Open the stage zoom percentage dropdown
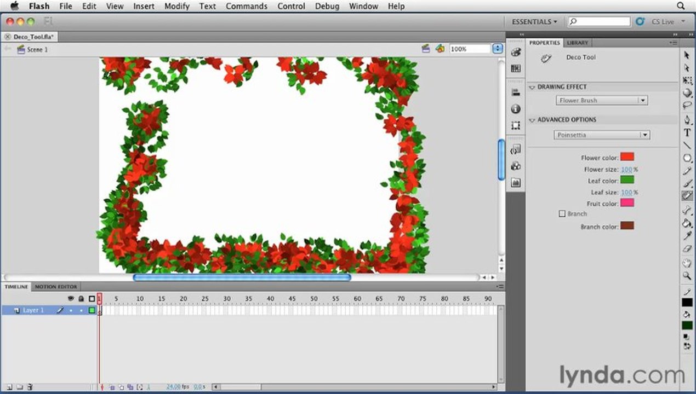Image resolution: width=696 pixels, height=394 pixels. (498, 49)
